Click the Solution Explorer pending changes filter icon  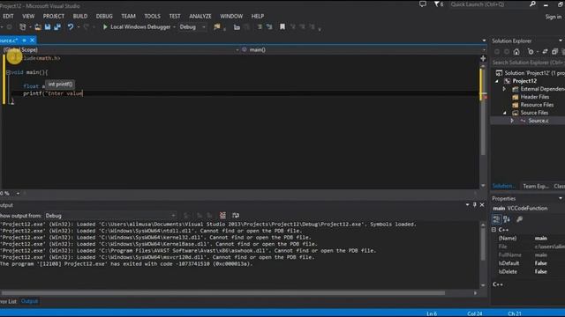point(531,52)
